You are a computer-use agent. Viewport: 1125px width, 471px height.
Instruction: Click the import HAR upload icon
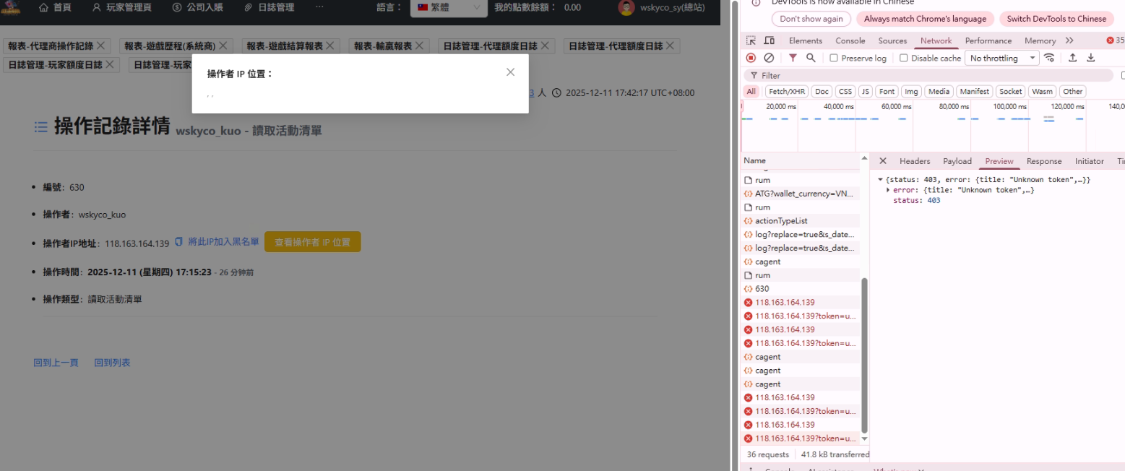[1073, 58]
